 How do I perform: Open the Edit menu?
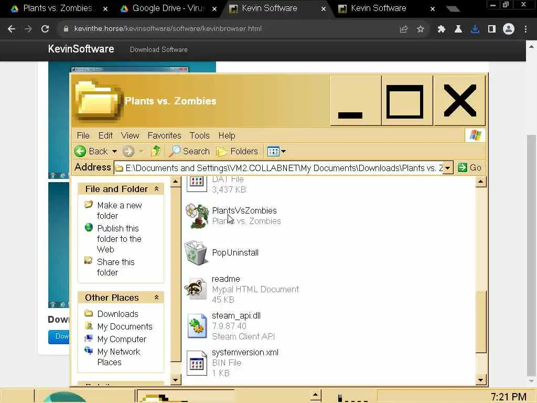click(105, 135)
